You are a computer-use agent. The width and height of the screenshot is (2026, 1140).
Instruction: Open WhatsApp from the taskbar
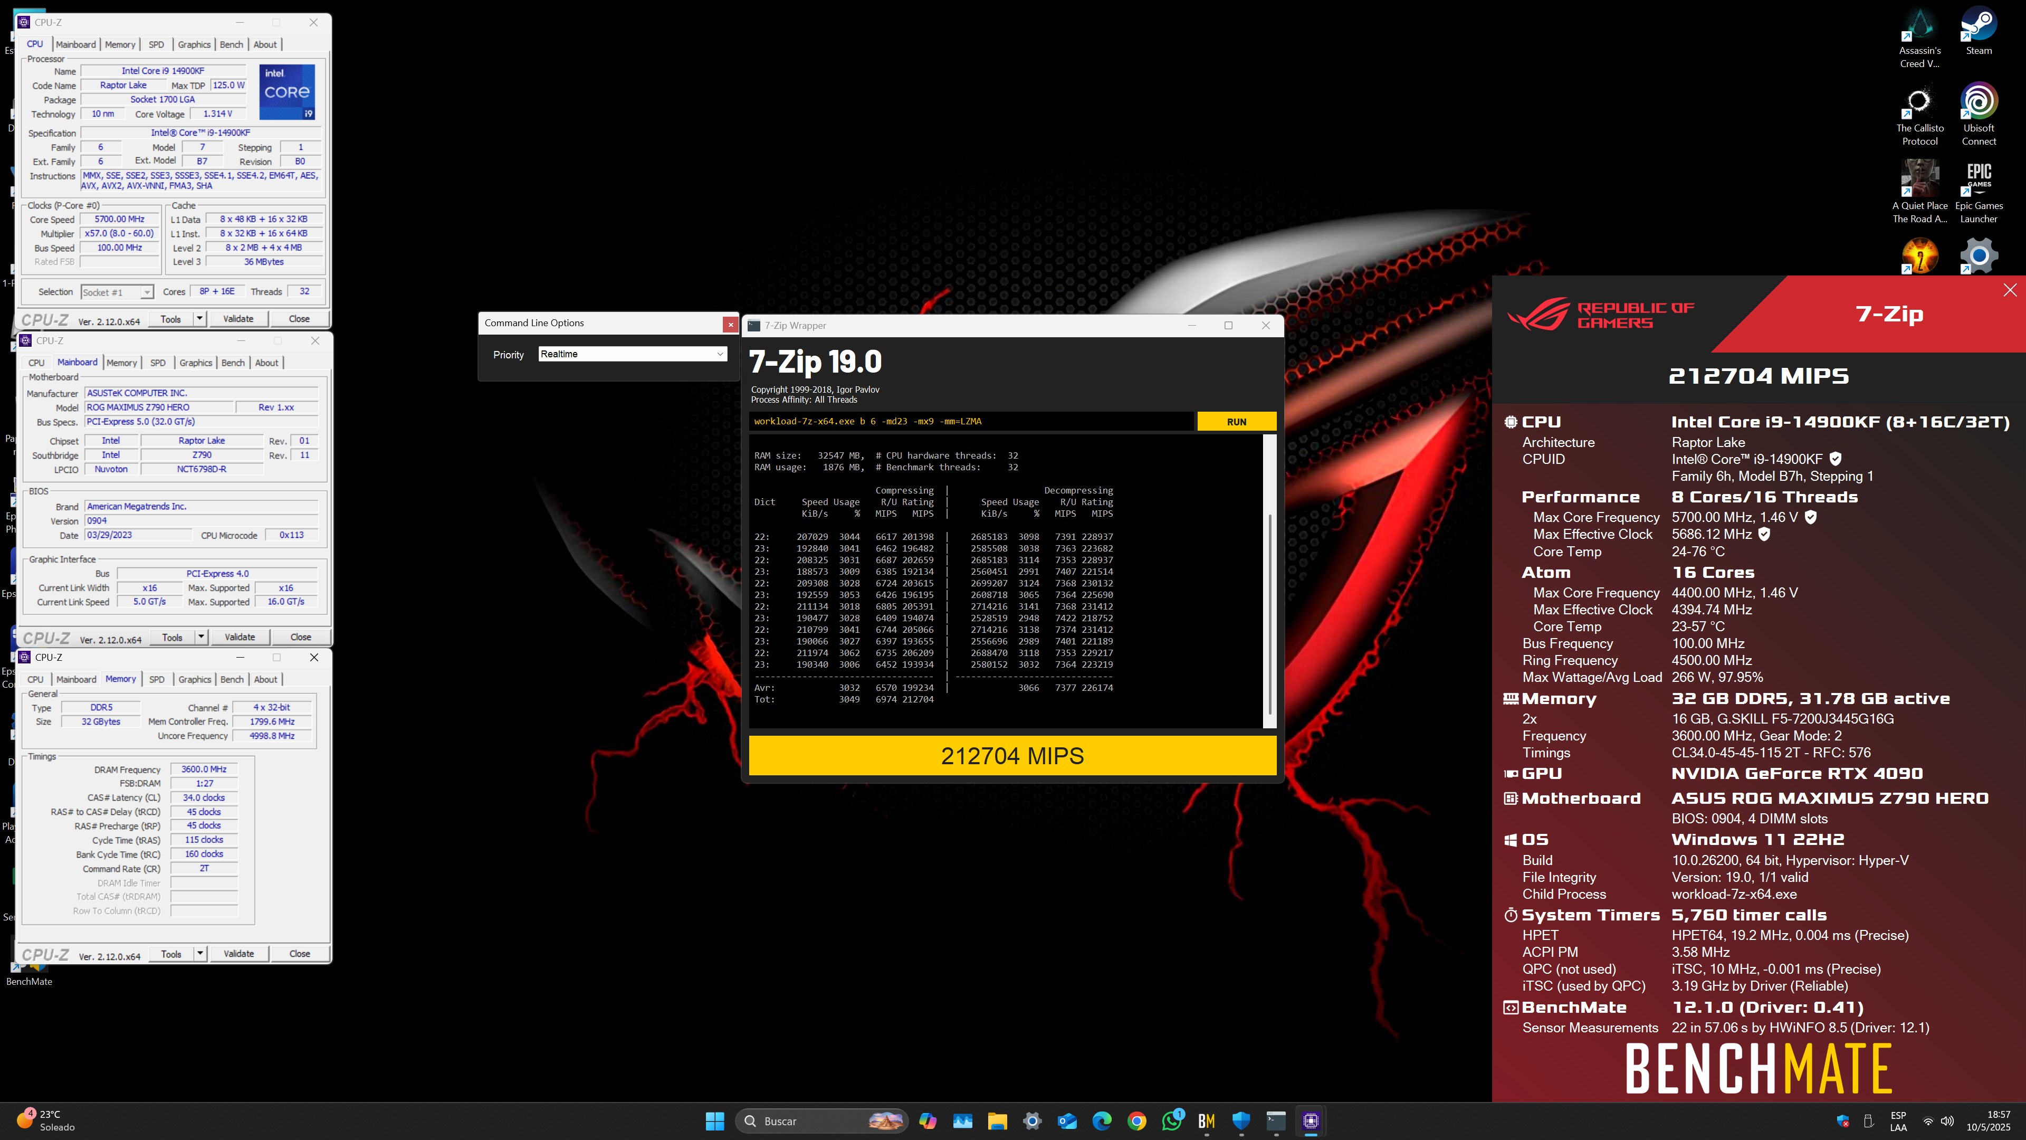pos(1171,1121)
